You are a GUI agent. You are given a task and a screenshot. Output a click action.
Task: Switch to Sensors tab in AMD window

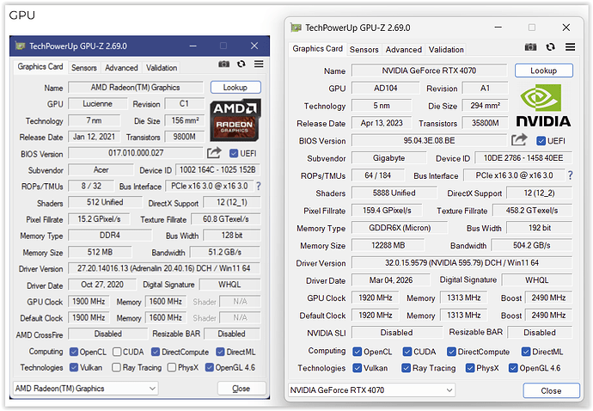tap(84, 68)
